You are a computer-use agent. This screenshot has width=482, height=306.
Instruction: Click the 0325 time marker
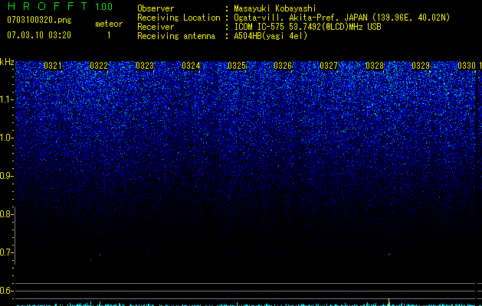pos(237,66)
